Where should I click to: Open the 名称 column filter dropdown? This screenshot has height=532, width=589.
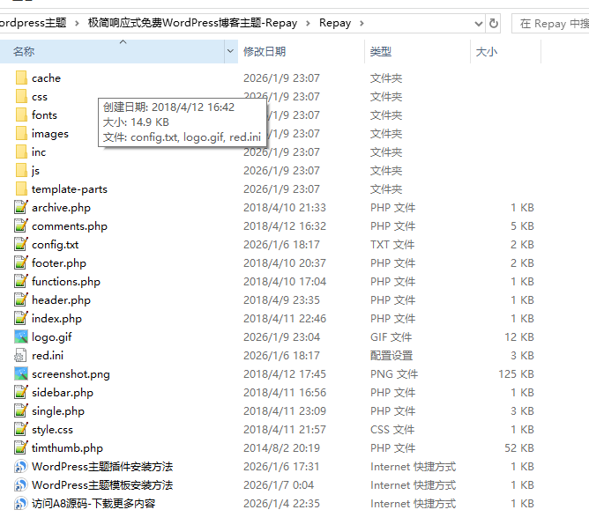tap(230, 51)
